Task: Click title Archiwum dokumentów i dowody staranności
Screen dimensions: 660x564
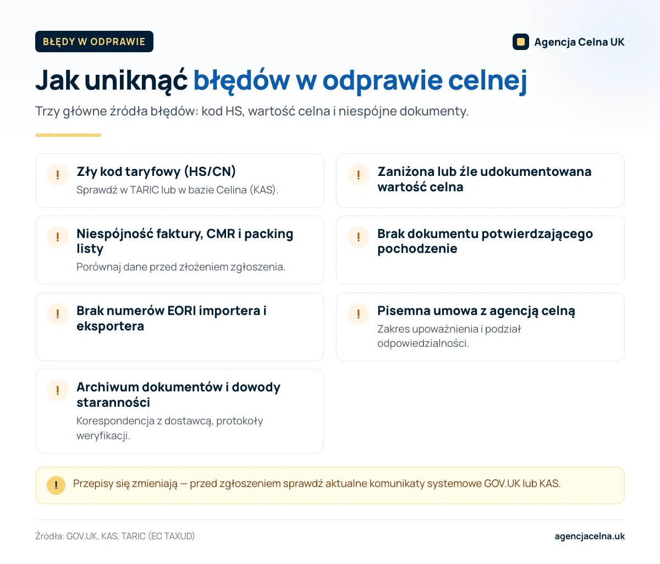Action: pos(178,395)
